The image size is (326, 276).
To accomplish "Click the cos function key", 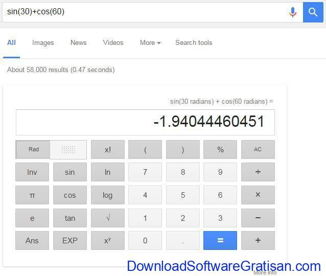I will [x=70, y=195].
